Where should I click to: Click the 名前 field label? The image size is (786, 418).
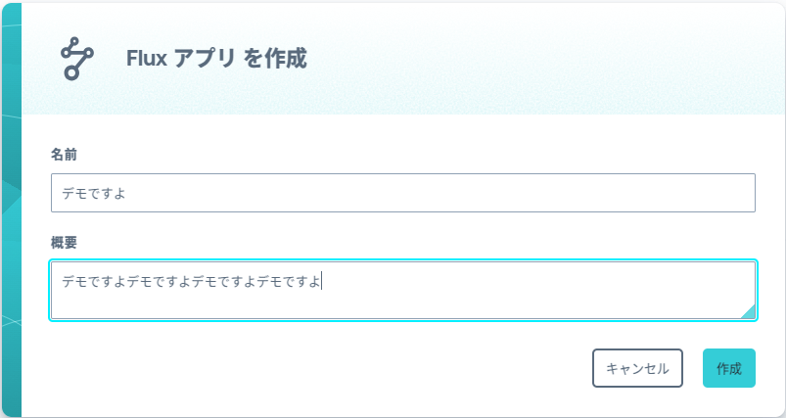pyautogui.click(x=64, y=155)
